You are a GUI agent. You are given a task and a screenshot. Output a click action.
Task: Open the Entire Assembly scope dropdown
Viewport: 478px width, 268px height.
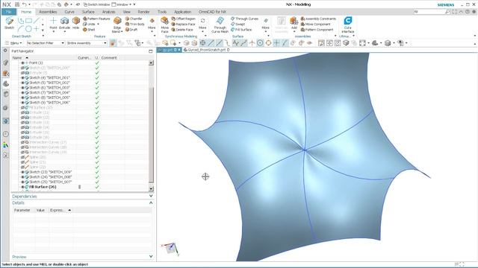87,43
